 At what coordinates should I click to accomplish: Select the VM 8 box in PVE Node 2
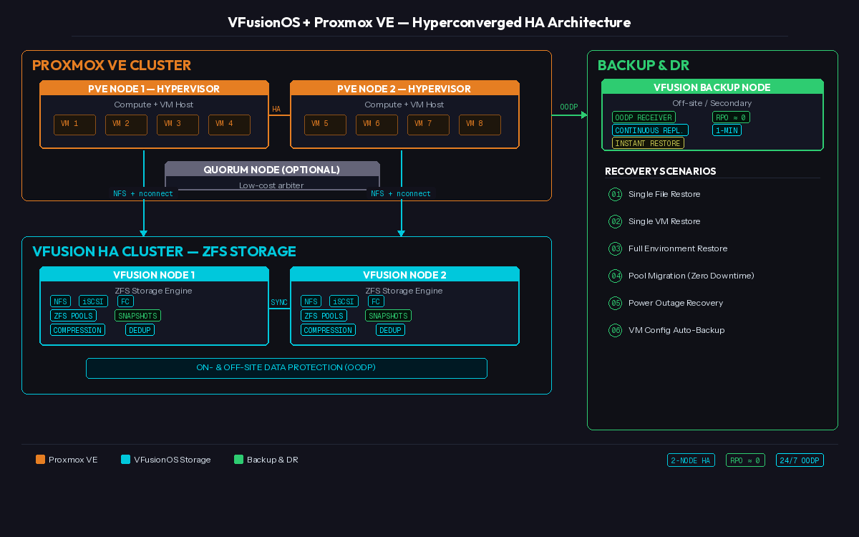click(480, 125)
